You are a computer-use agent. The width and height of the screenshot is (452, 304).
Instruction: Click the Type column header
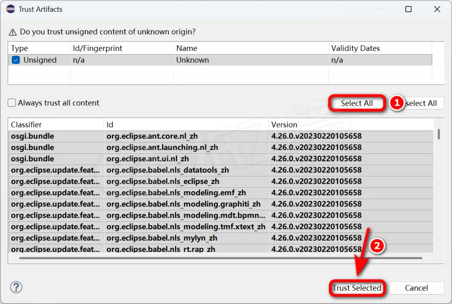(x=39, y=48)
